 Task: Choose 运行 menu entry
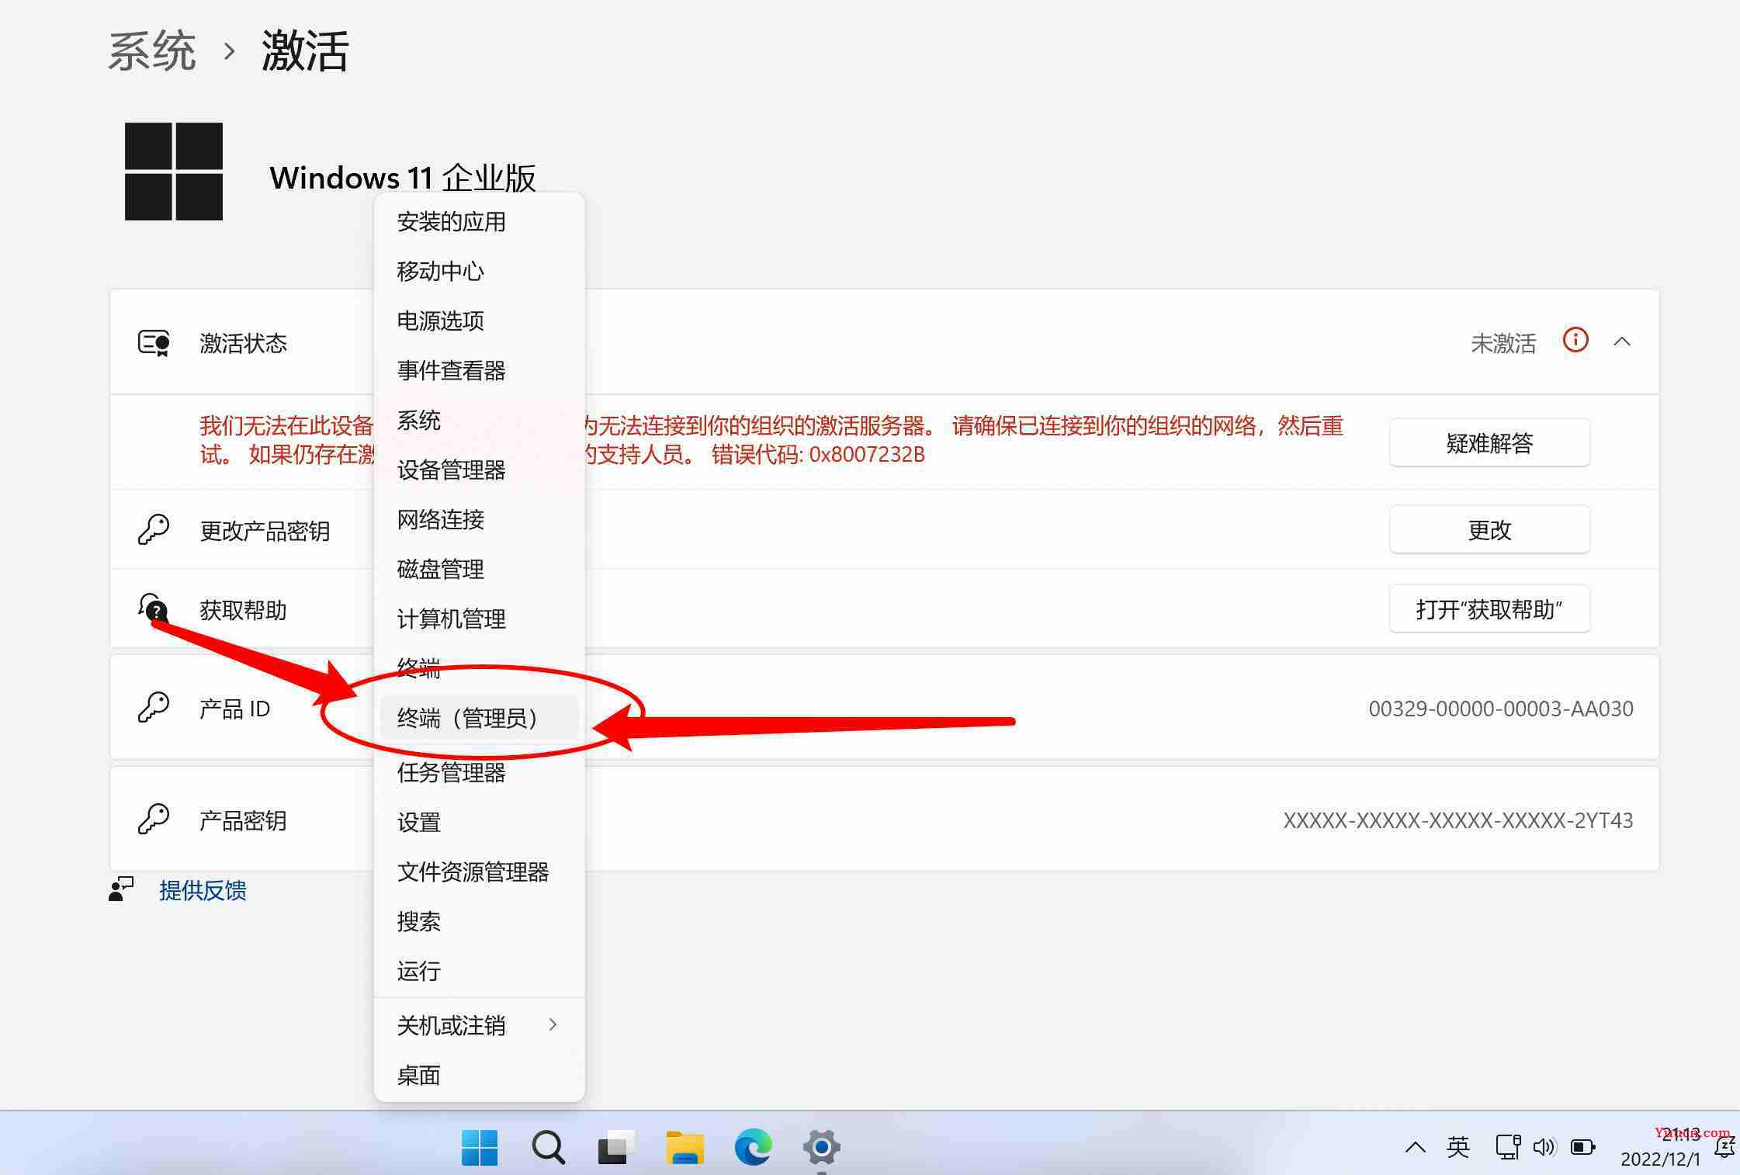(x=479, y=972)
